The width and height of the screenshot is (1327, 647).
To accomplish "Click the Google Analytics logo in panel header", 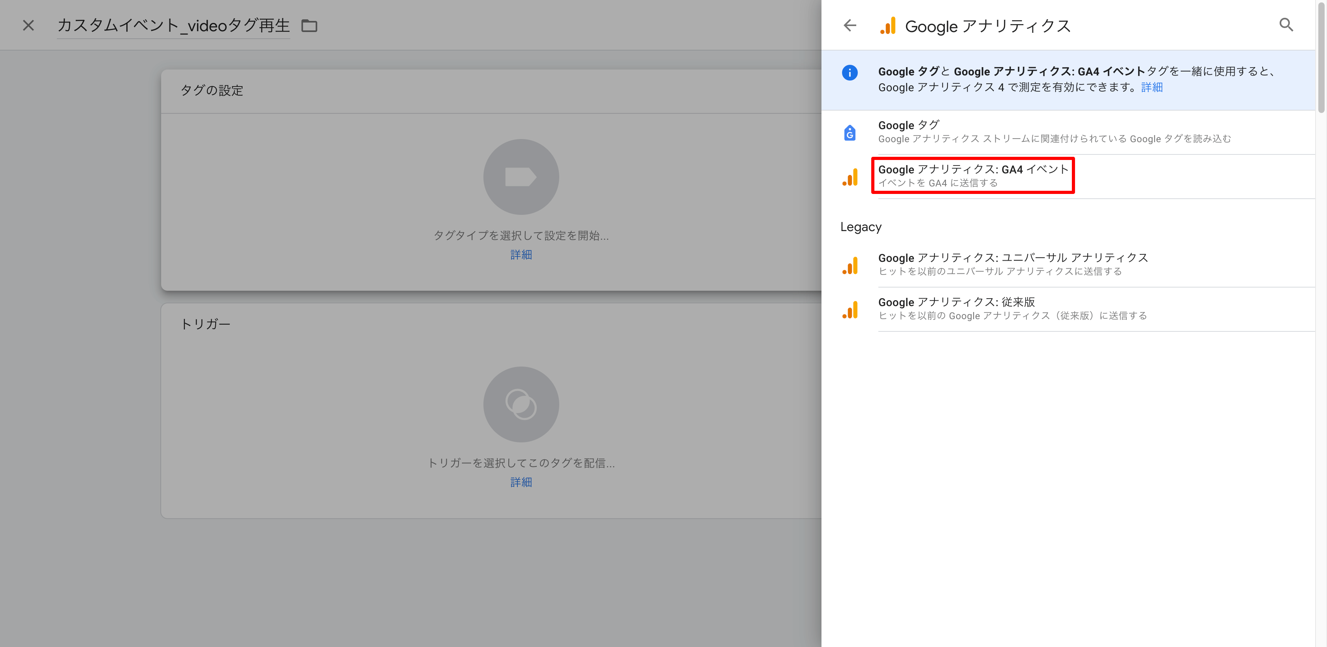I will pos(888,25).
